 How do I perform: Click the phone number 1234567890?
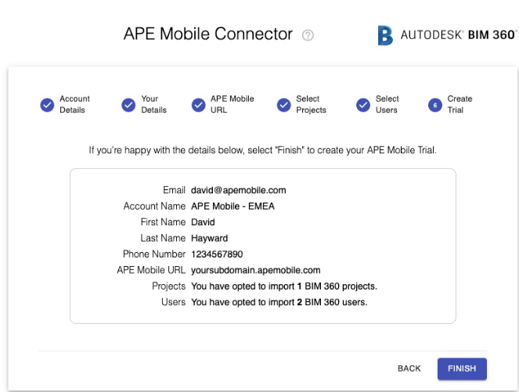tap(217, 254)
